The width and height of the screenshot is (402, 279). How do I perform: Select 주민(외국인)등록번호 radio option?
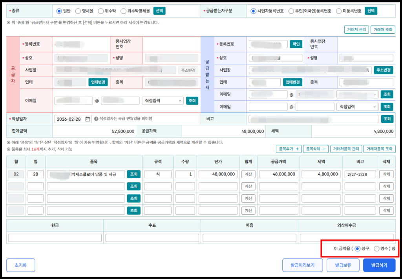point(291,11)
